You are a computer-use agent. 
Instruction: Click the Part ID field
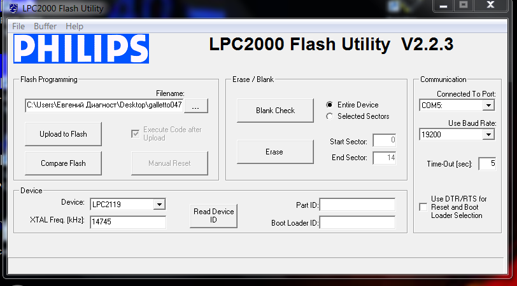click(357, 205)
